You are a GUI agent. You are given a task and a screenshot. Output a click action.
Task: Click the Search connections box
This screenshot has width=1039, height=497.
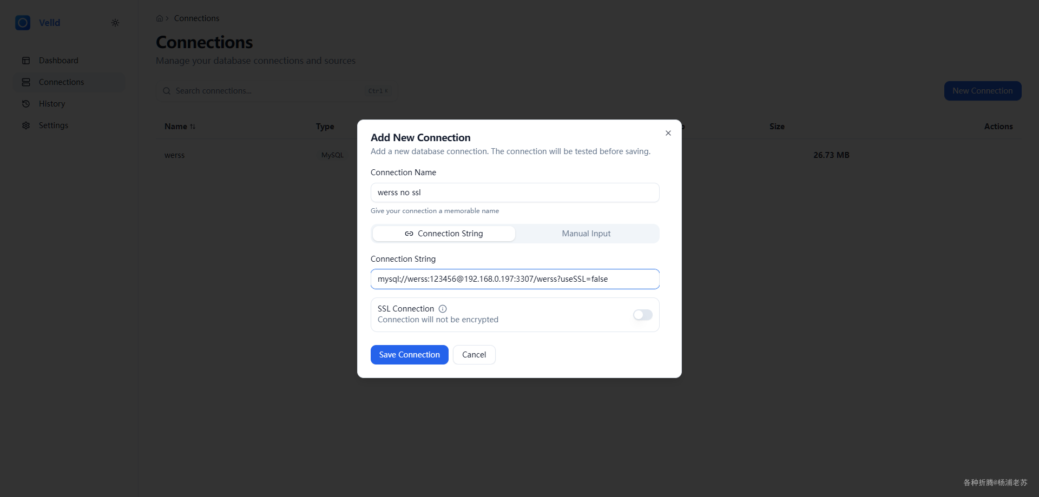point(271,91)
